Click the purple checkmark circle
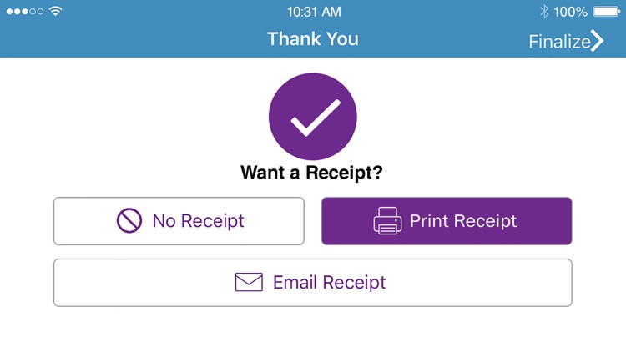Image resolution: width=626 pixels, height=352 pixels. 313,117
